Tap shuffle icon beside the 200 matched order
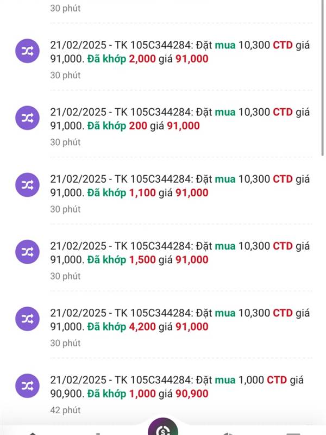The height and width of the screenshot is (435, 326). pos(27,118)
